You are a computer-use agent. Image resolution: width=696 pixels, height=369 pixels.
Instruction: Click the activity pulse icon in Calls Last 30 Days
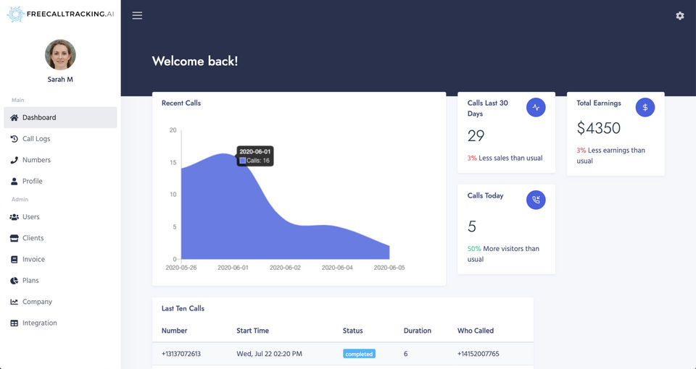536,107
